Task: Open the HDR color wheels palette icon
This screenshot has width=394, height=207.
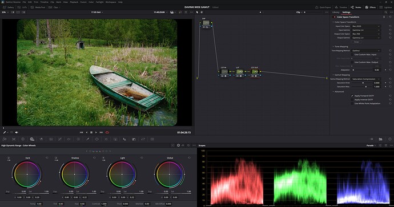Action: (32, 139)
